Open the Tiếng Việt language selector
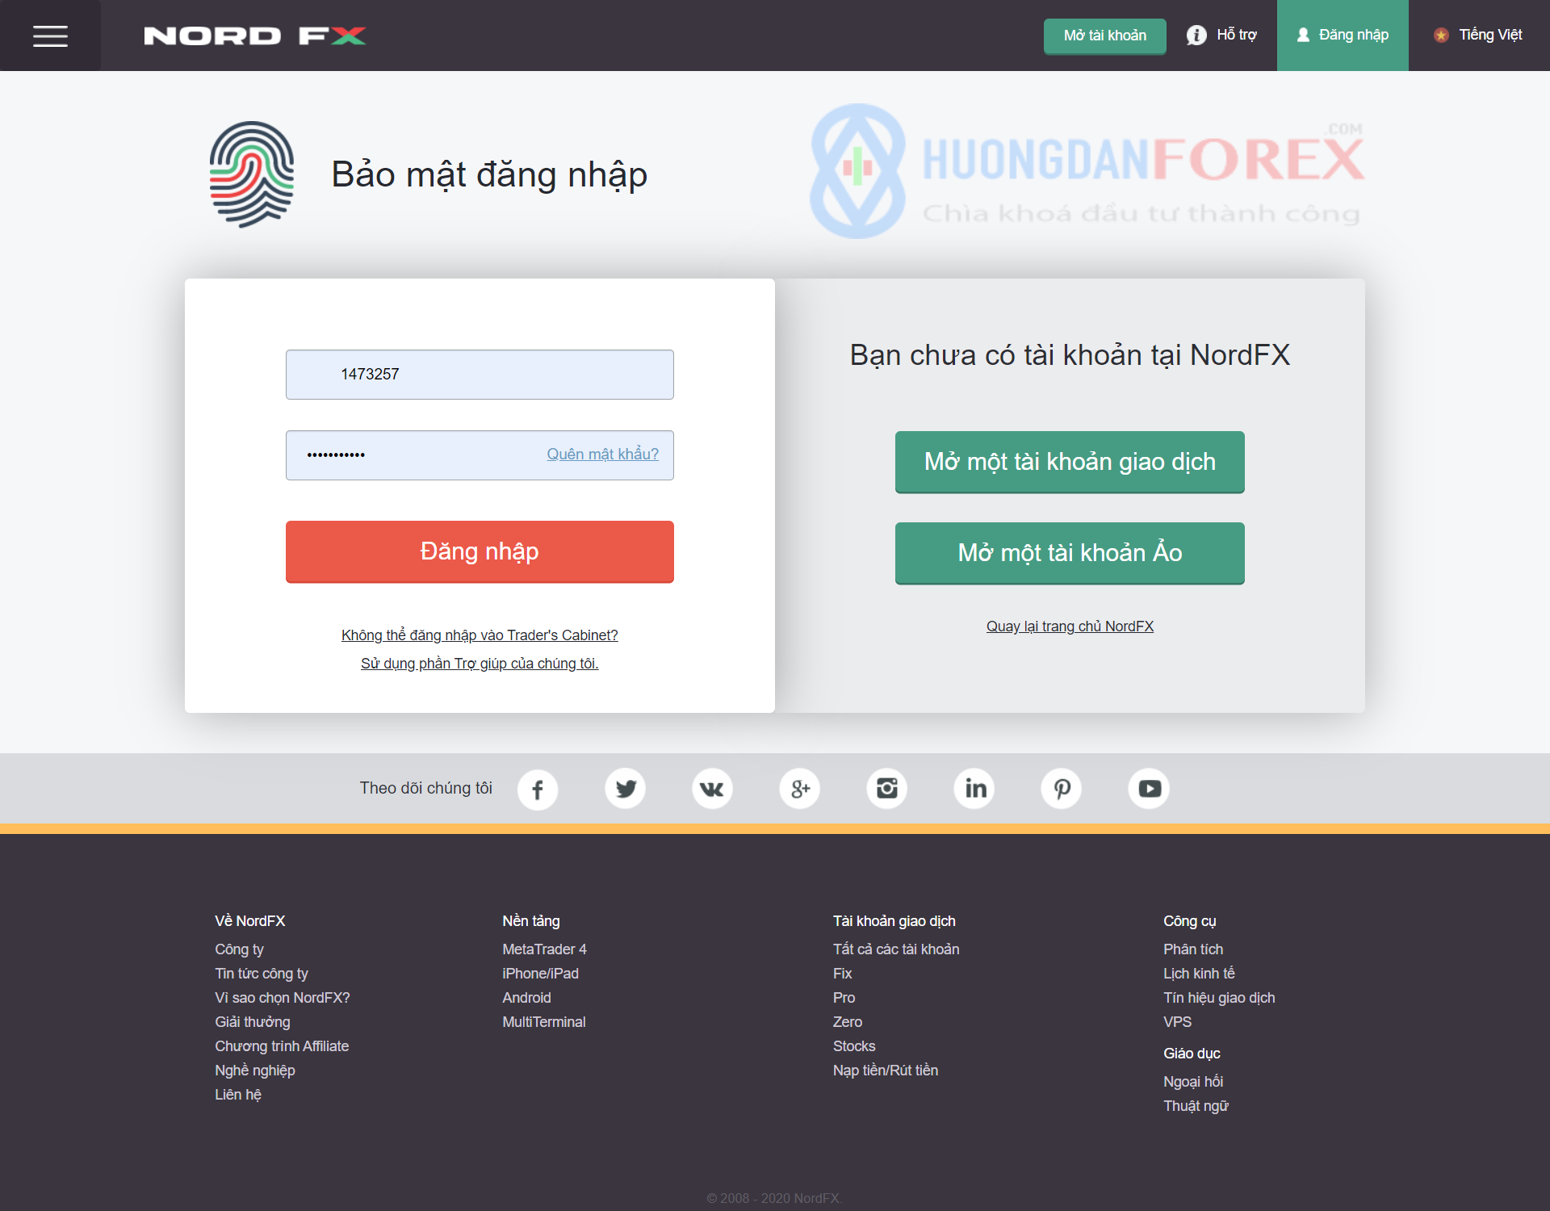Viewport: 1550px width, 1211px height. [x=1479, y=36]
